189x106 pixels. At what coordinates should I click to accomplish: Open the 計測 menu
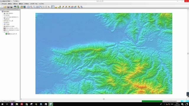click(x=27, y=4)
